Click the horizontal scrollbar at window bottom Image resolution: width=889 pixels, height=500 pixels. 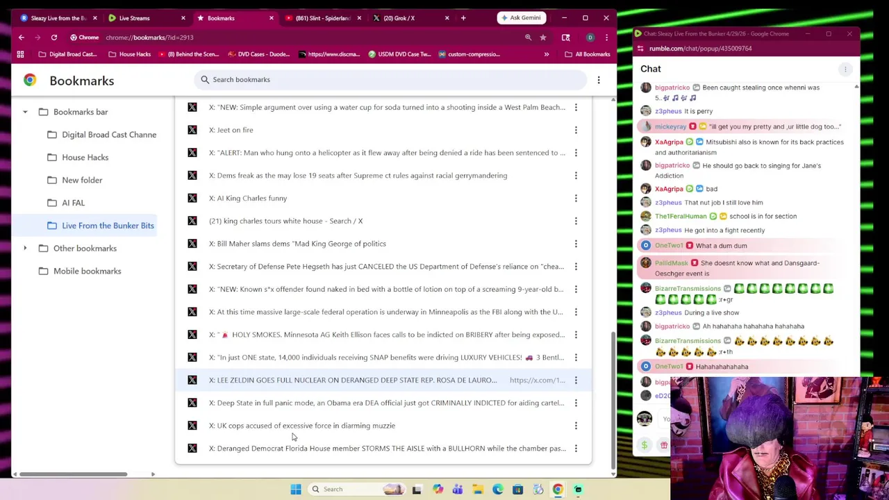click(x=73, y=474)
